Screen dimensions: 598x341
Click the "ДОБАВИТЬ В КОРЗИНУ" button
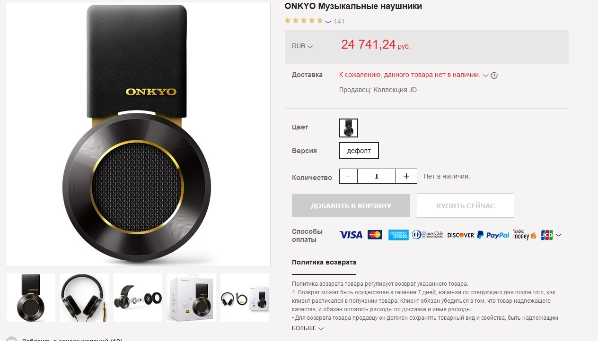click(351, 205)
